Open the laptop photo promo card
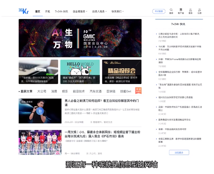This screenshot has width=214, height=174. [38, 72]
